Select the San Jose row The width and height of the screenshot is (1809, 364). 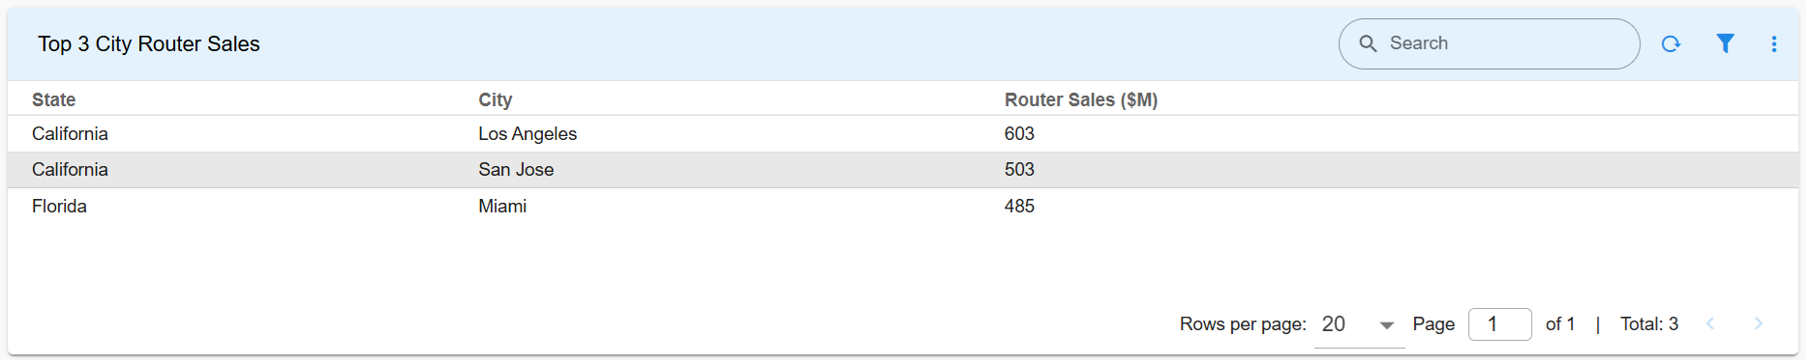[x=903, y=170]
